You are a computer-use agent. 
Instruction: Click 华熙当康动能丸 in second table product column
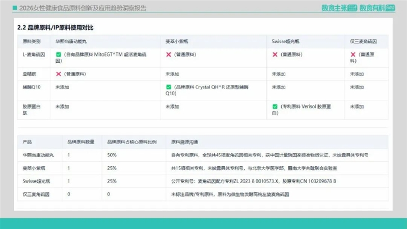pos(38,155)
